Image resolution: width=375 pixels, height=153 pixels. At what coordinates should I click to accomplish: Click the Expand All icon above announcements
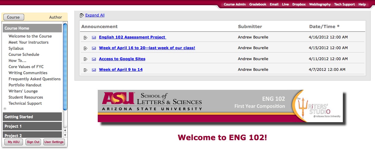pyautogui.click(x=81, y=15)
